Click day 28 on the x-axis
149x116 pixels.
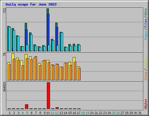(127, 113)
